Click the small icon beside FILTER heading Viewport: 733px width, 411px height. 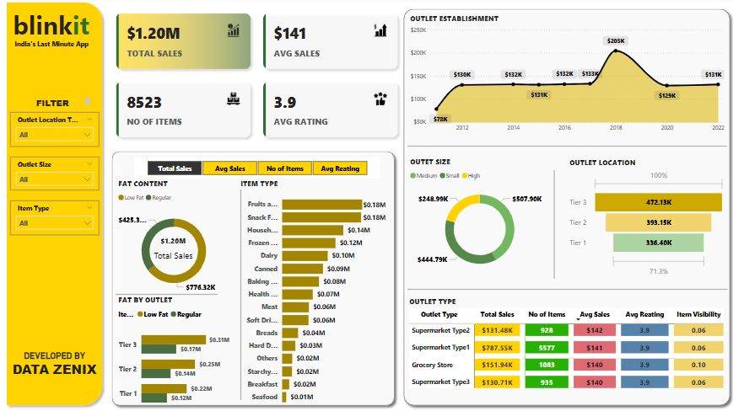tap(87, 101)
